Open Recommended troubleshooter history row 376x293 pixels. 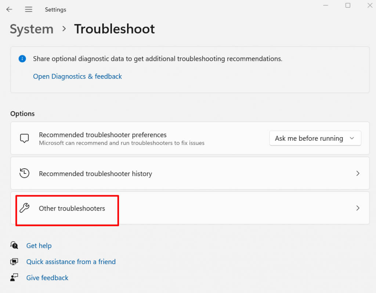[95, 174]
